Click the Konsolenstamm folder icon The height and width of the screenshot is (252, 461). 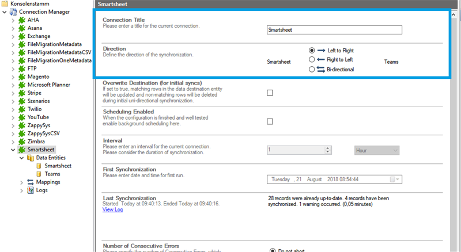pos(5,3)
